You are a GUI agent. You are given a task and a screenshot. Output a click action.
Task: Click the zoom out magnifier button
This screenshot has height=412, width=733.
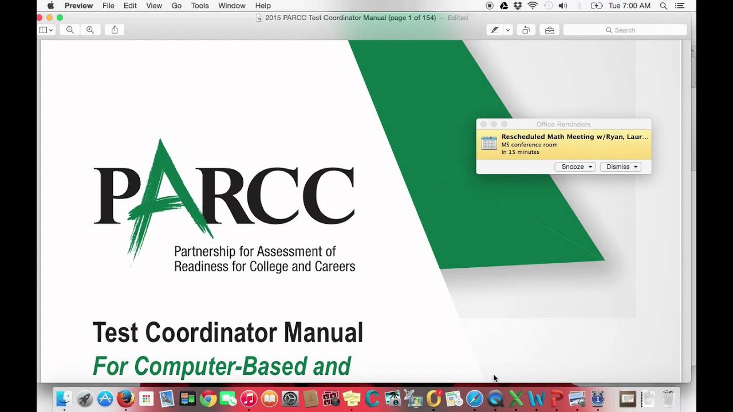tap(70, 30)
